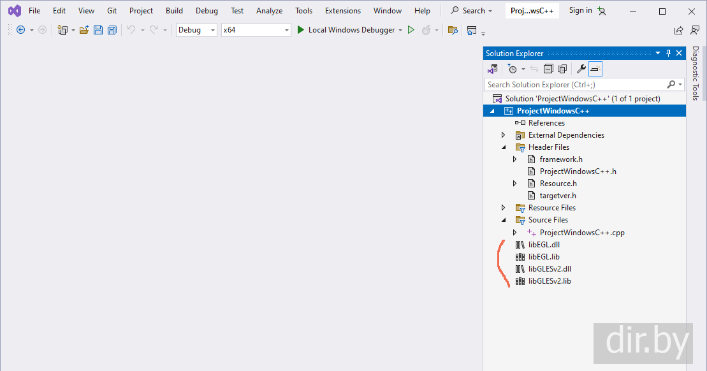Toggle the Preview Selected Items button
The height and width of the screenshot is (371, 707).
coord(595,69)
